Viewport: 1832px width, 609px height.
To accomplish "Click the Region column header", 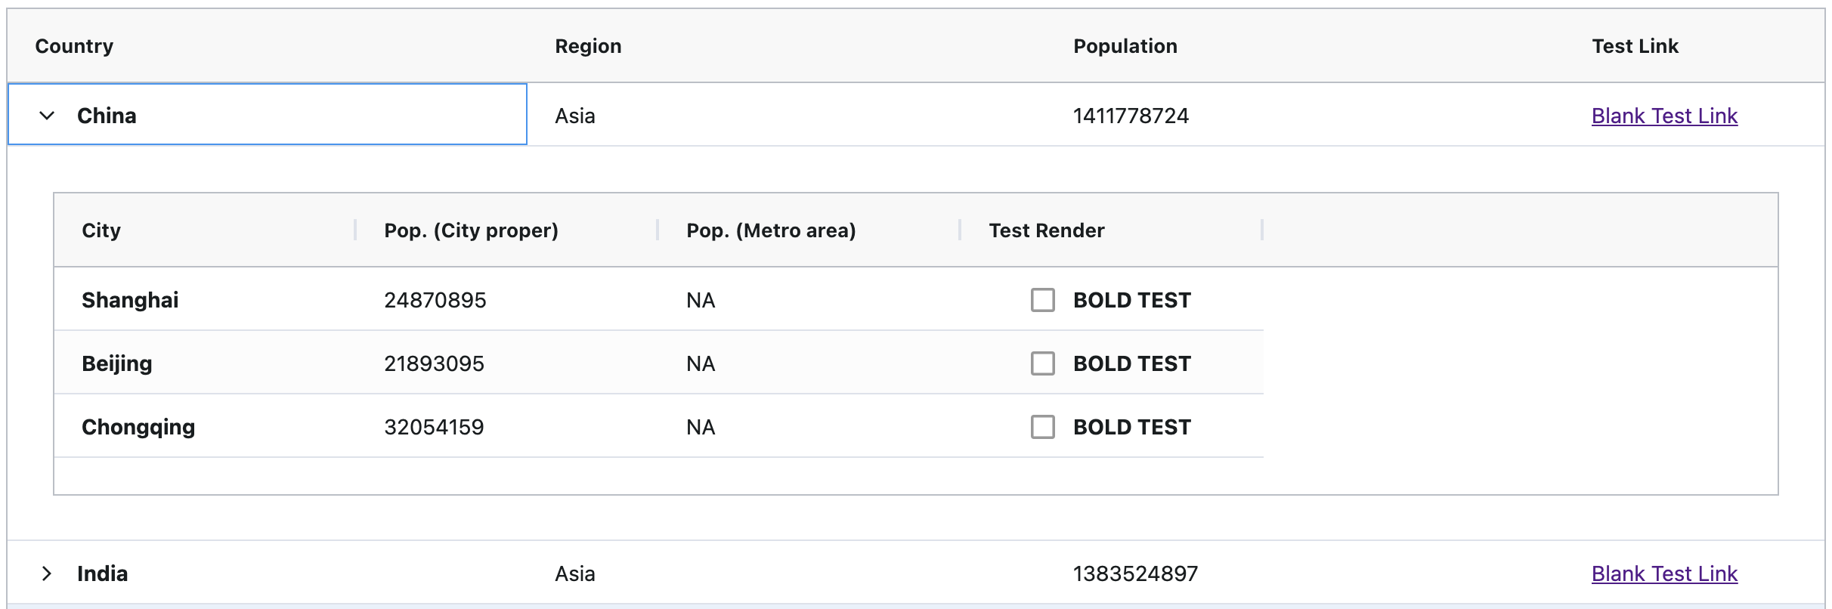I will point(588,46).
